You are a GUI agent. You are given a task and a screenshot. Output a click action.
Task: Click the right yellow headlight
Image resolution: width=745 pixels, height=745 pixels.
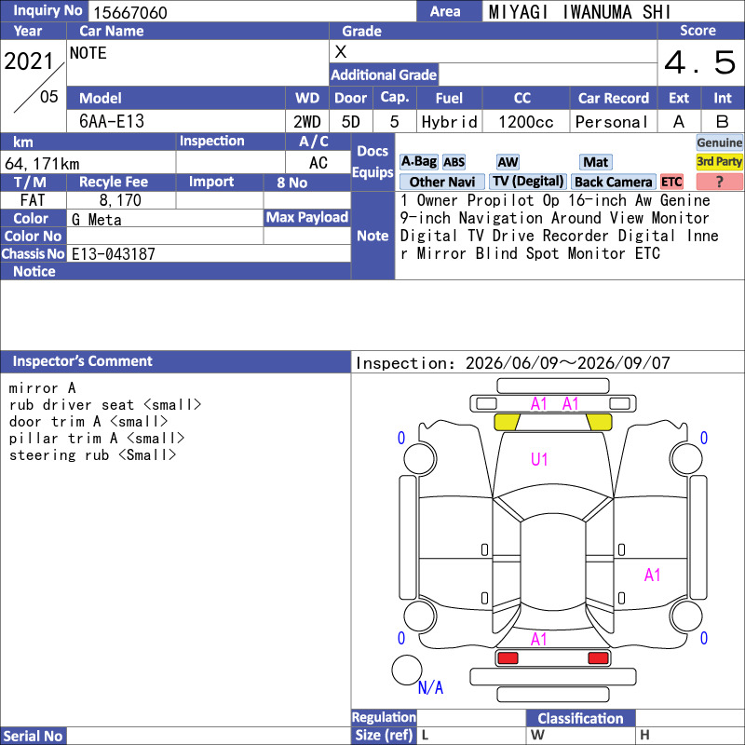599,422
